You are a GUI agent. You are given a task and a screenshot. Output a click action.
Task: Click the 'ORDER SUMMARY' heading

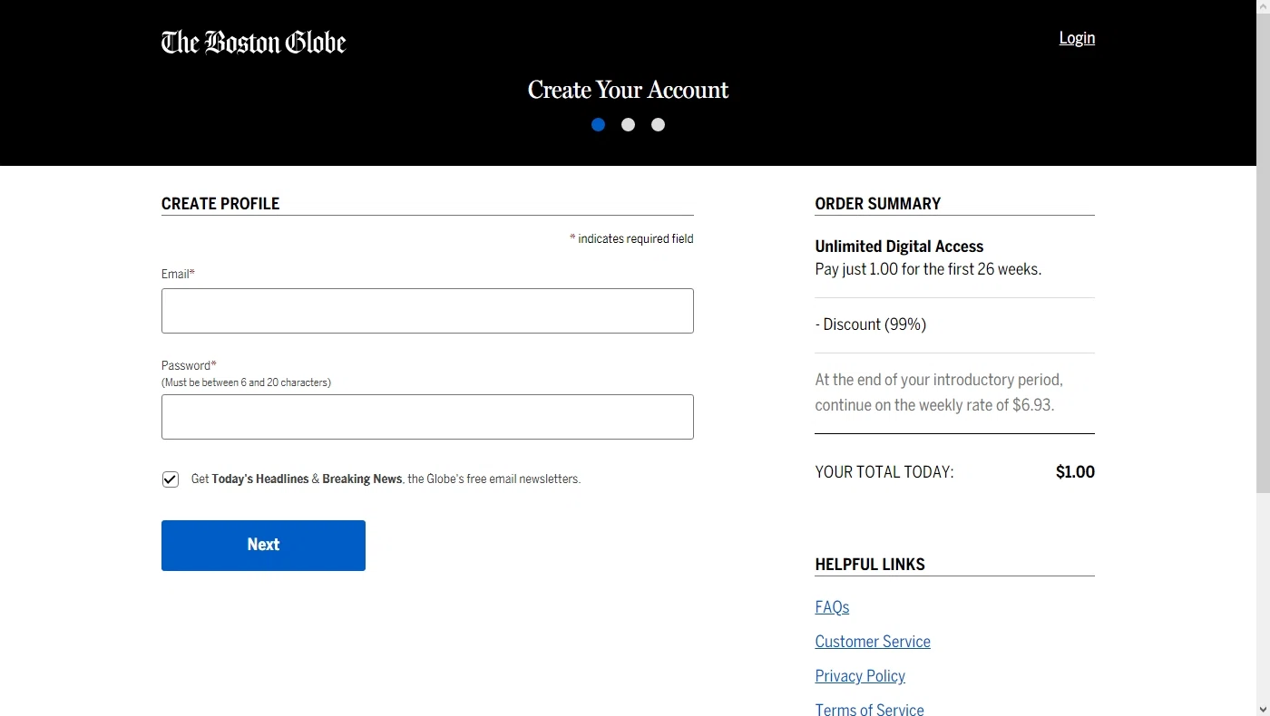point(878,204)
